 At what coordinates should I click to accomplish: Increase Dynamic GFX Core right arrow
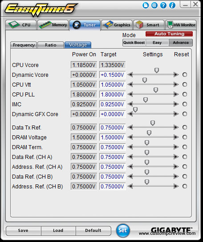click(x=176, y=114)
